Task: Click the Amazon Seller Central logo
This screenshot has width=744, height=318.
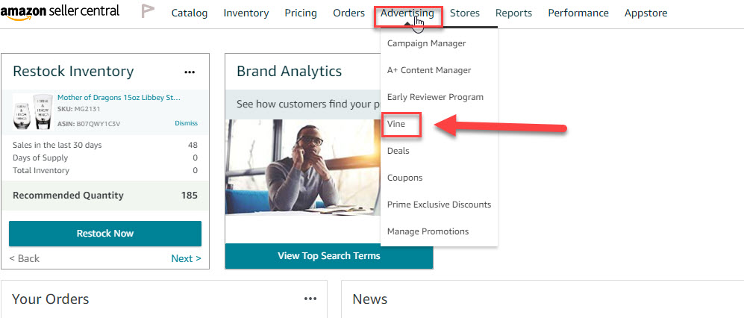Action: coord(60,13)
